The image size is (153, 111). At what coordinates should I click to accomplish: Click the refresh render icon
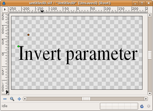[x=142, y=106]
